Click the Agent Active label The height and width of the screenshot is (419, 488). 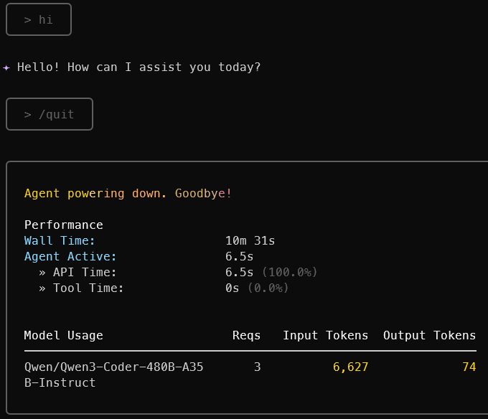click(x=70, y=257)
